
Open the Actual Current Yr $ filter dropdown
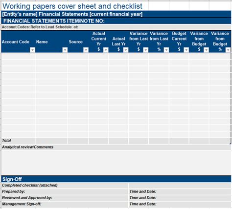pos(106,50)
